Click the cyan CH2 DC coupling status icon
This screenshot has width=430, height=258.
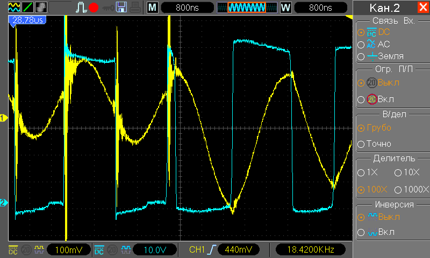pos(99,250)
